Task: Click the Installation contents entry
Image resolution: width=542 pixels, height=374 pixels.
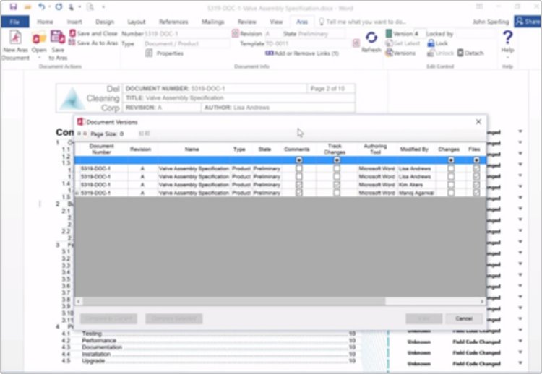Action: [x=96, y=355]
